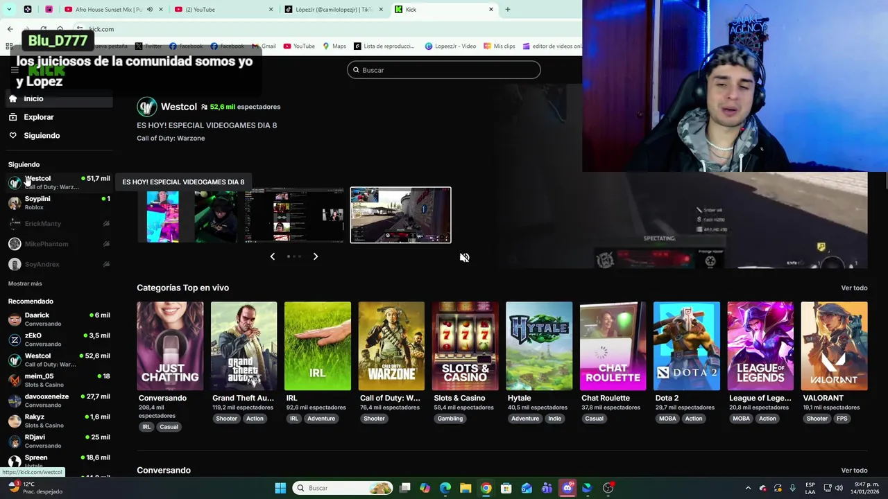Close the Kick browser tab
The image size is (888, 499).
click(491, 10)
